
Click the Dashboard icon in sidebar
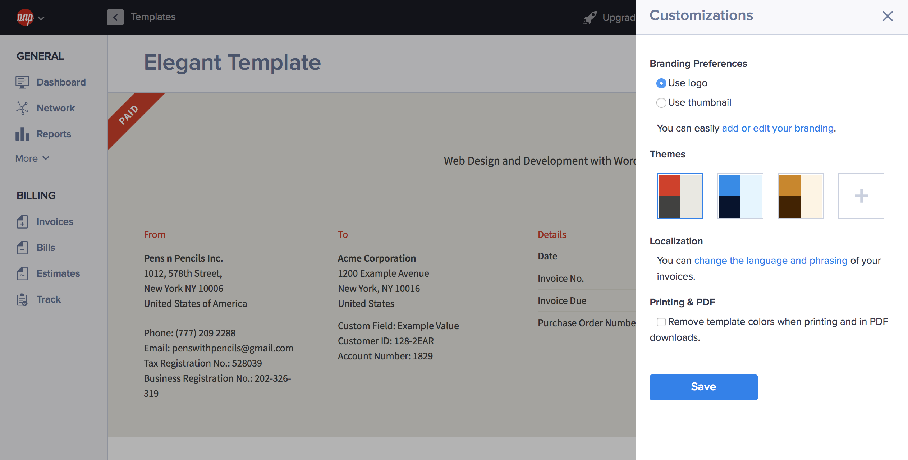tap(22, 82)
